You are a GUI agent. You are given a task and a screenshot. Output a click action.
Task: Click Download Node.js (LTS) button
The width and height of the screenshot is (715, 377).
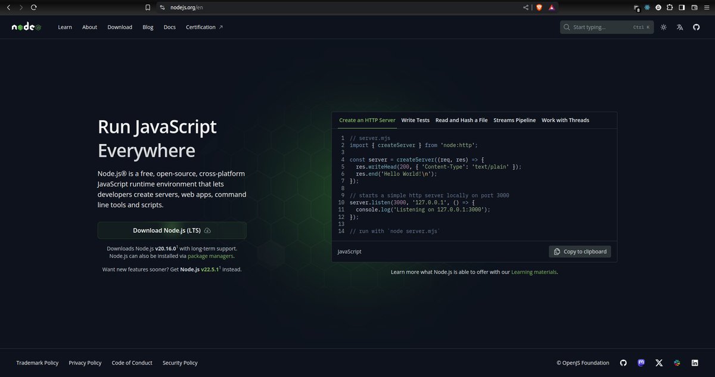172,230
